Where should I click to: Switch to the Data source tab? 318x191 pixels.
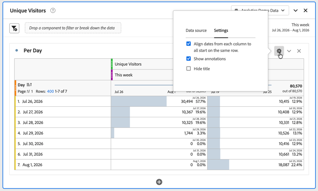click(196, 30)
